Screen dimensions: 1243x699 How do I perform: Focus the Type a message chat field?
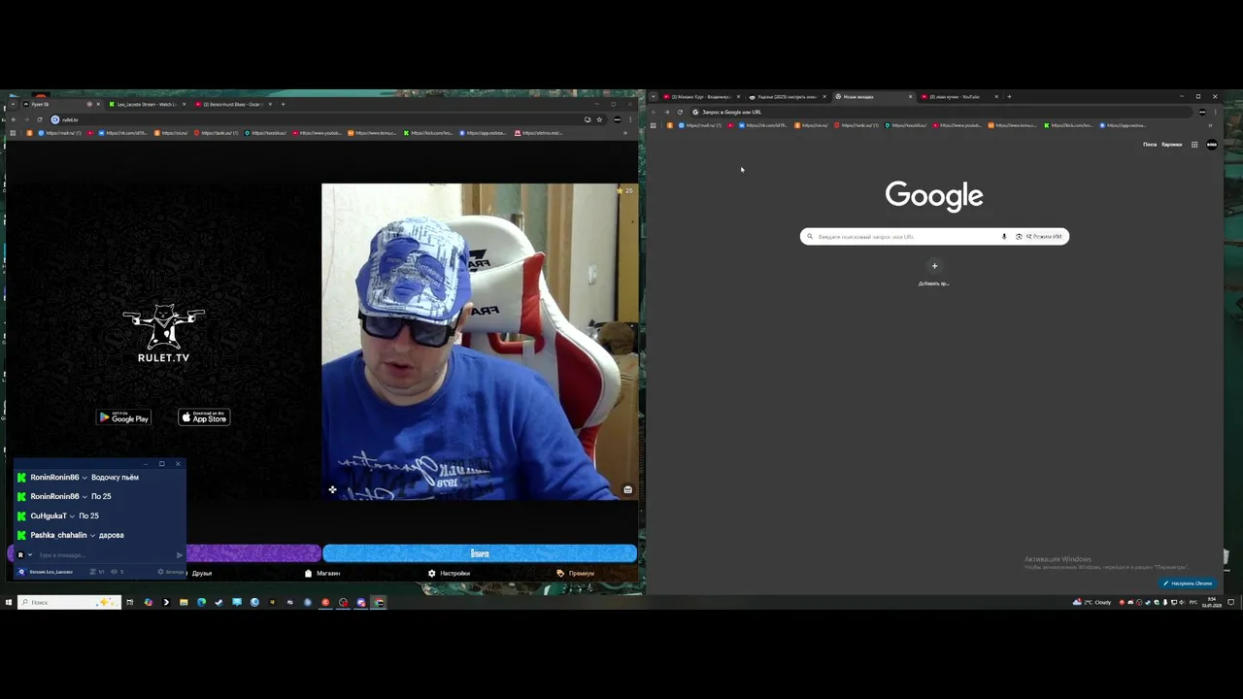[x=105, y=555]
